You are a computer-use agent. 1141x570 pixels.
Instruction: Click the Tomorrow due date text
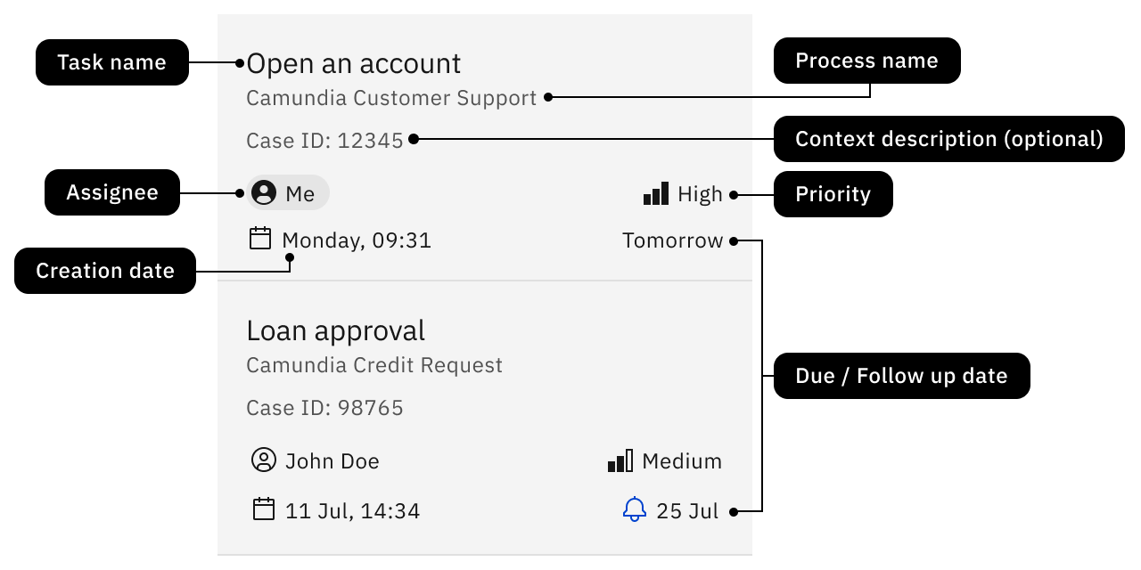coord(672,240)
